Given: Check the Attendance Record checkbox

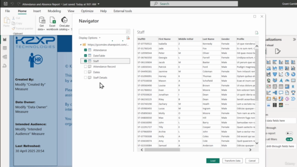Looking at the screenshot, I should pyautogui.click(x=85, y=66).
